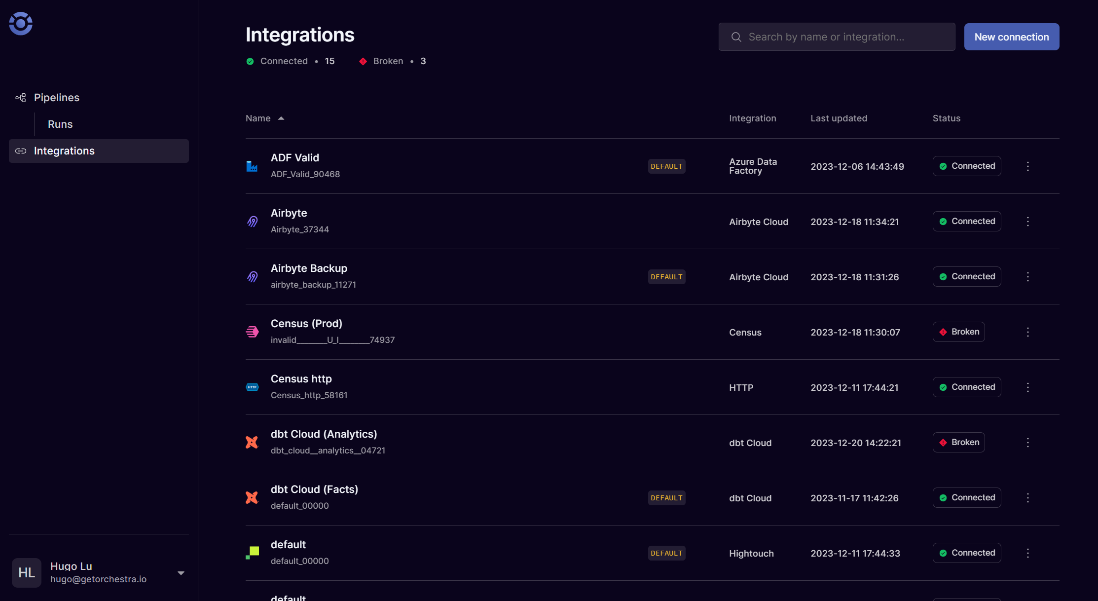
Task: Click the dbt Cloud icon for dbt Cloud (Analytics)
Action: click(x=252, y=442)
